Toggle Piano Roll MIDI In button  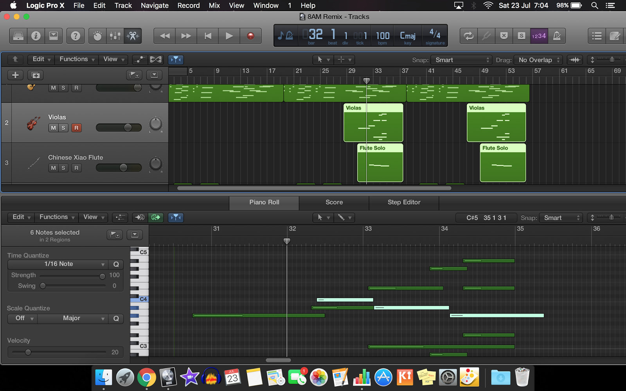coord(140,217)
